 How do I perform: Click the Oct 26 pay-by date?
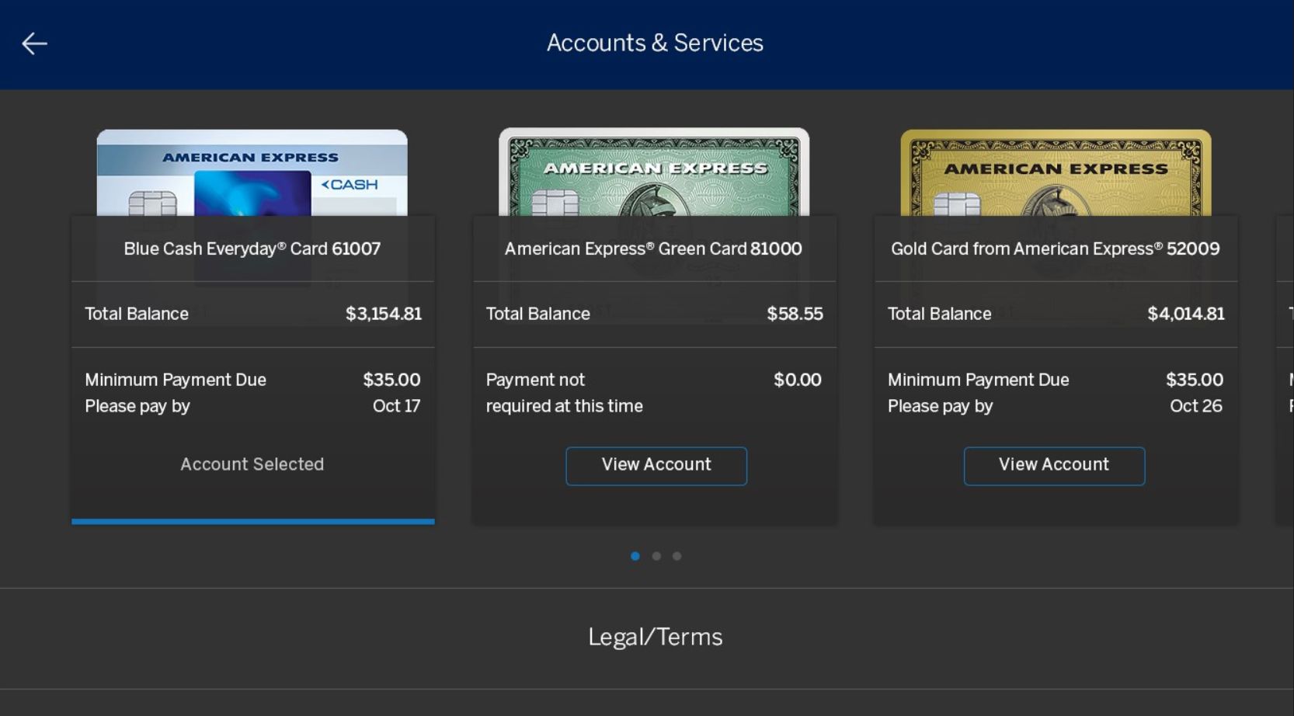coord(1196,406)
